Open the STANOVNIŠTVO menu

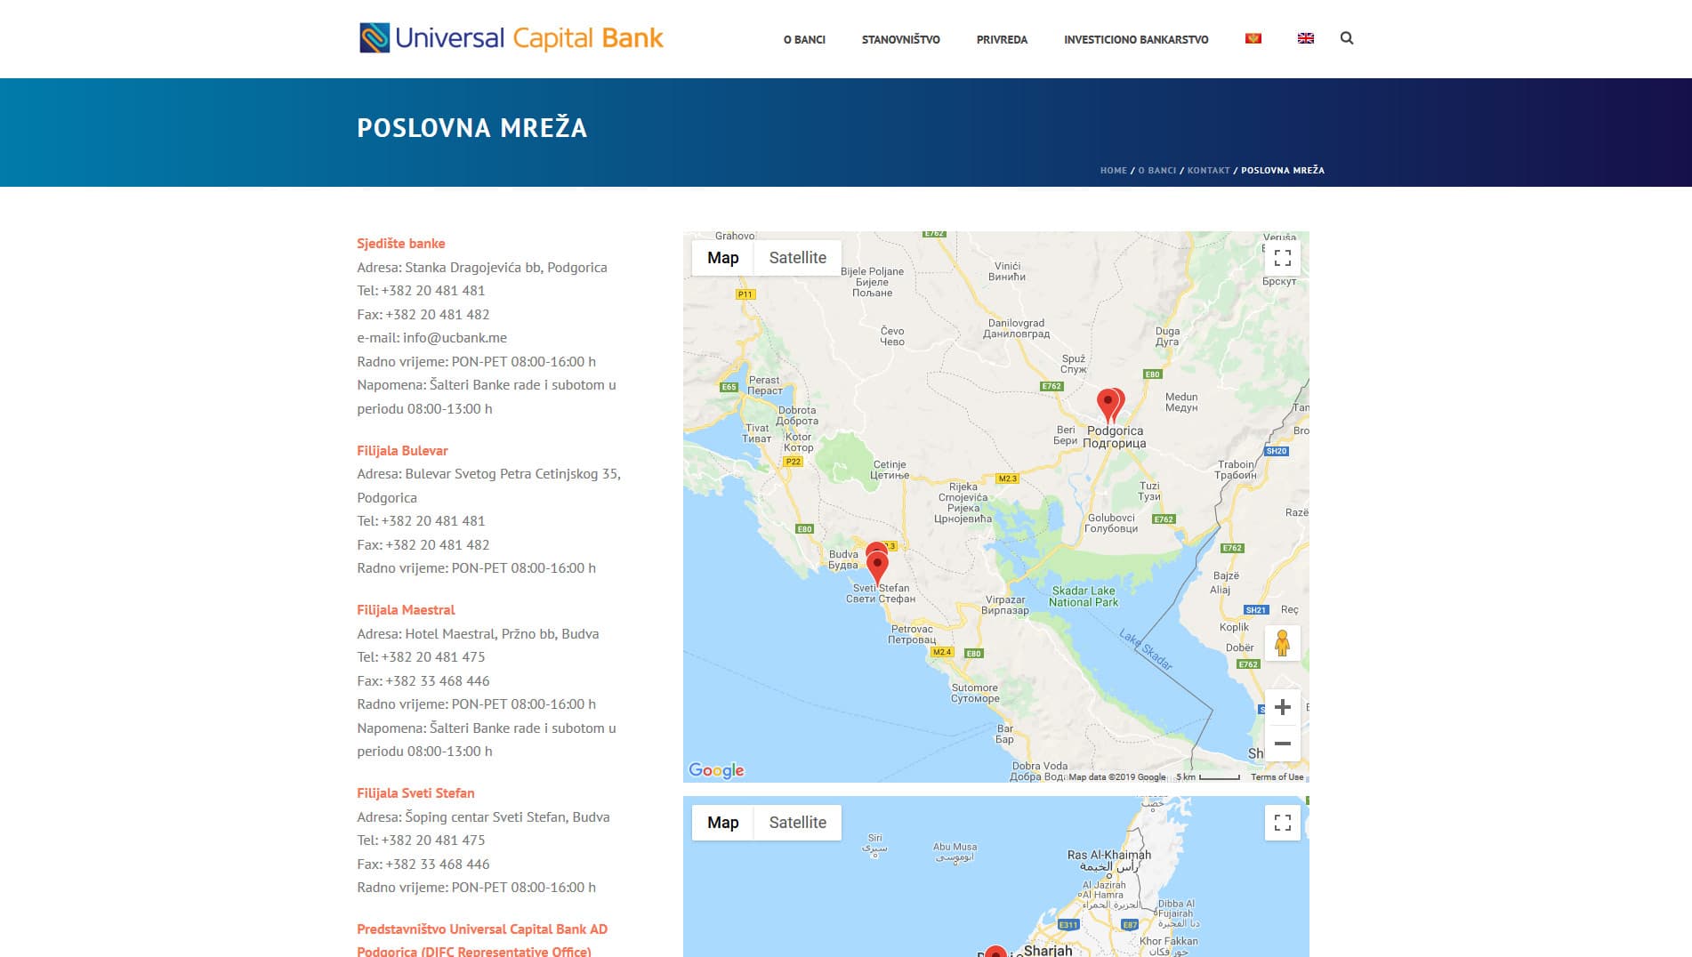pos(900,39)
